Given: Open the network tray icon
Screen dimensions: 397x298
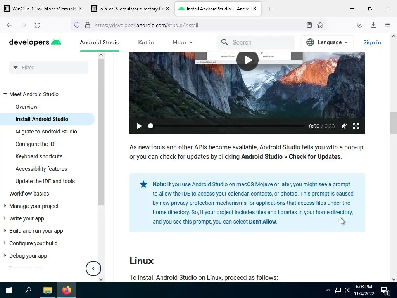Looking at the screenshot, I should click(338, 290).
